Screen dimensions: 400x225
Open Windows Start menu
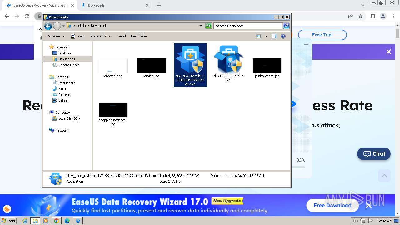tap(8, 221)
